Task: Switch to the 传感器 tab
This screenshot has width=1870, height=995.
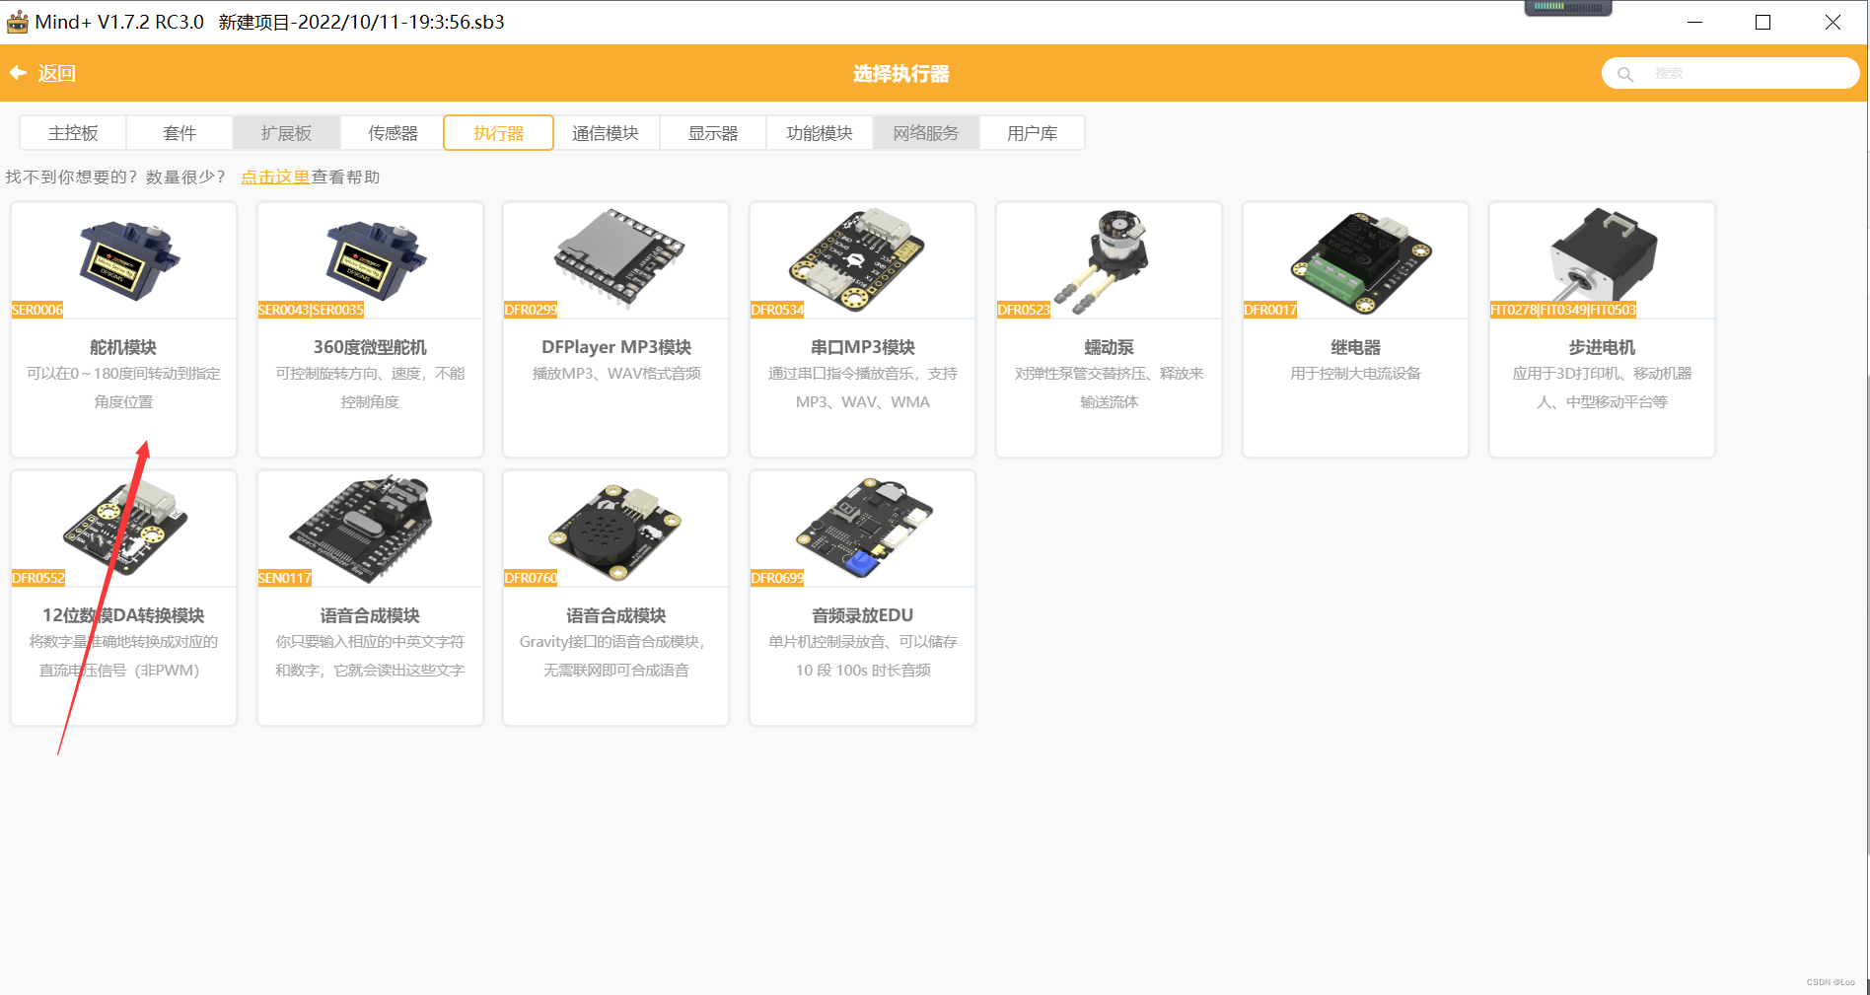Action: (393, 133)
